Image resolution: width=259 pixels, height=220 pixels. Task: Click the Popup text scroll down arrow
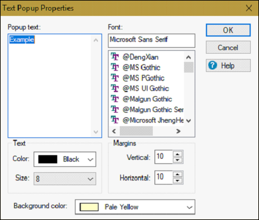[x=96, y=132]
